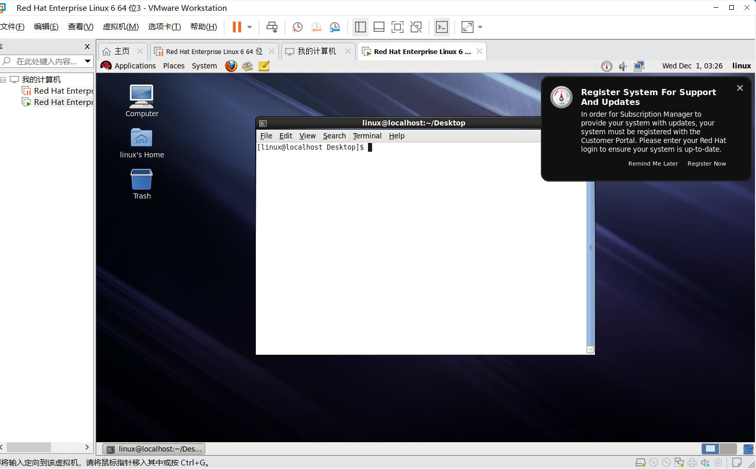Click the library search input field

pos(46,61)
